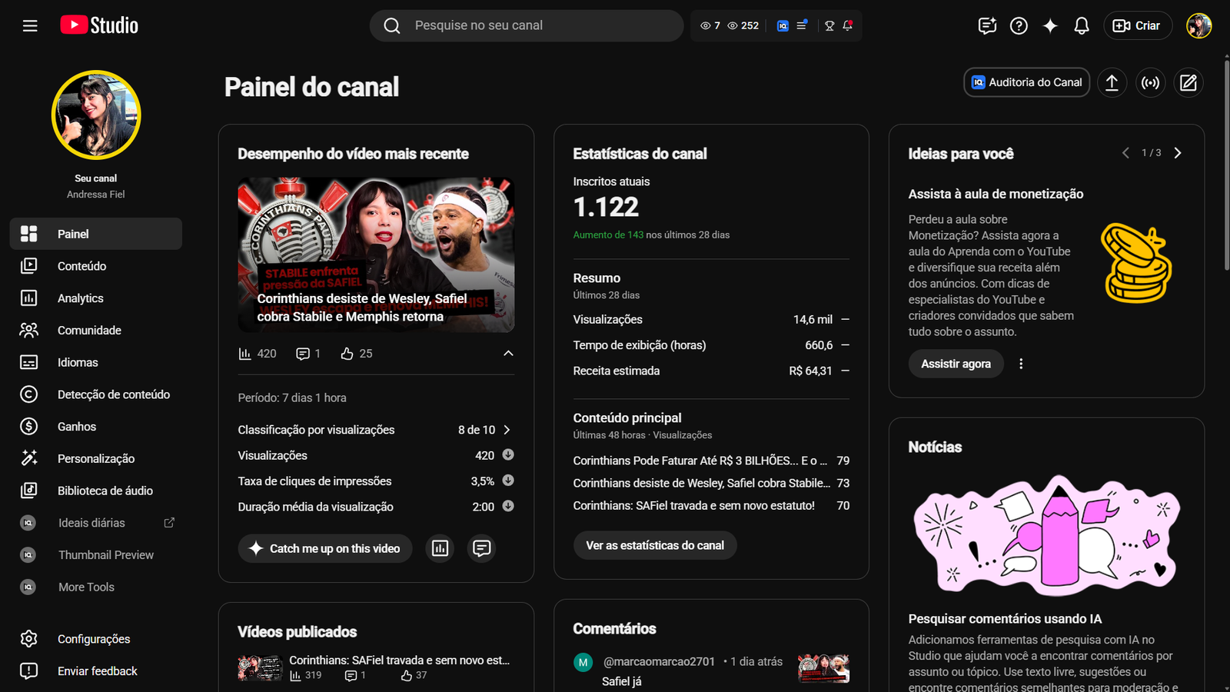This screenshot has height=692, width=1230.
Task: Open the vidIQ bell with red dot
Action: point(848,25)
